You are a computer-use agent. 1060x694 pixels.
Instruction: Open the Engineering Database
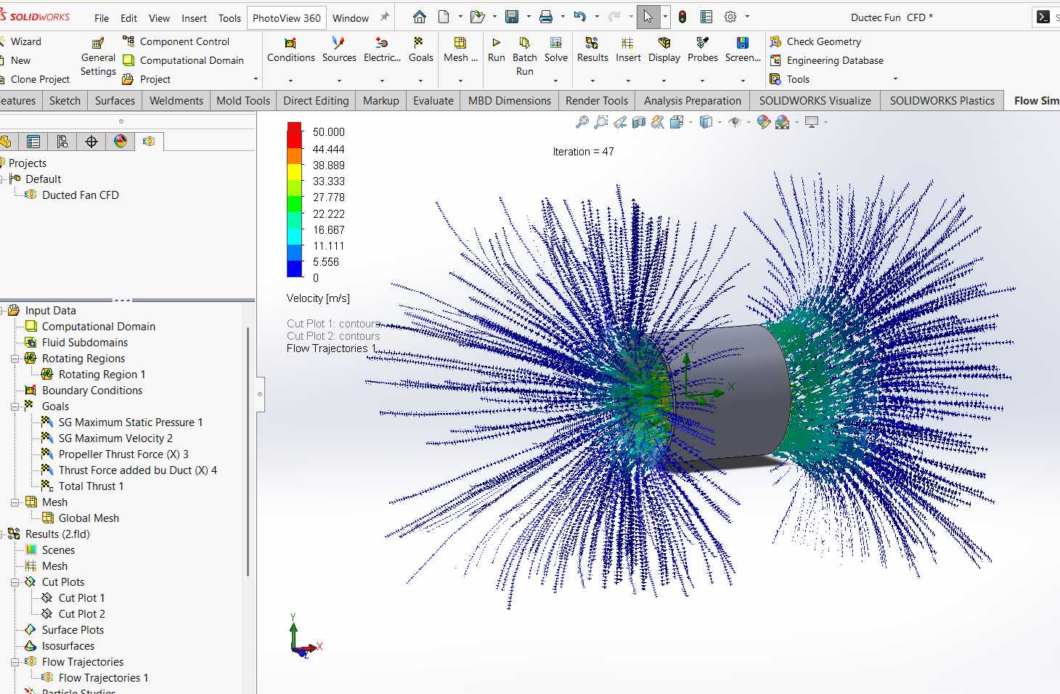826,60
